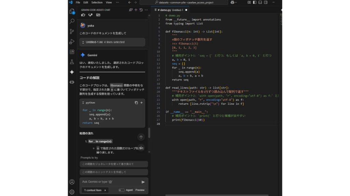Toggle the secondary side bar layout icon
The width and height of the screenshot is (350, 196).
[266, 2]
